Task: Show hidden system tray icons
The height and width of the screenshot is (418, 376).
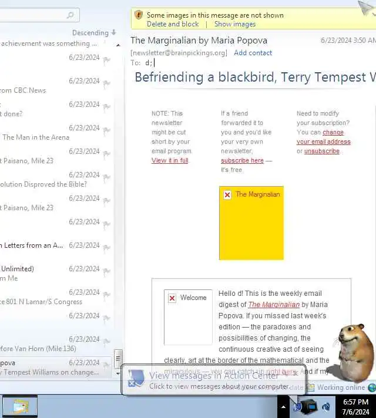Action: [x=283, y=407]
